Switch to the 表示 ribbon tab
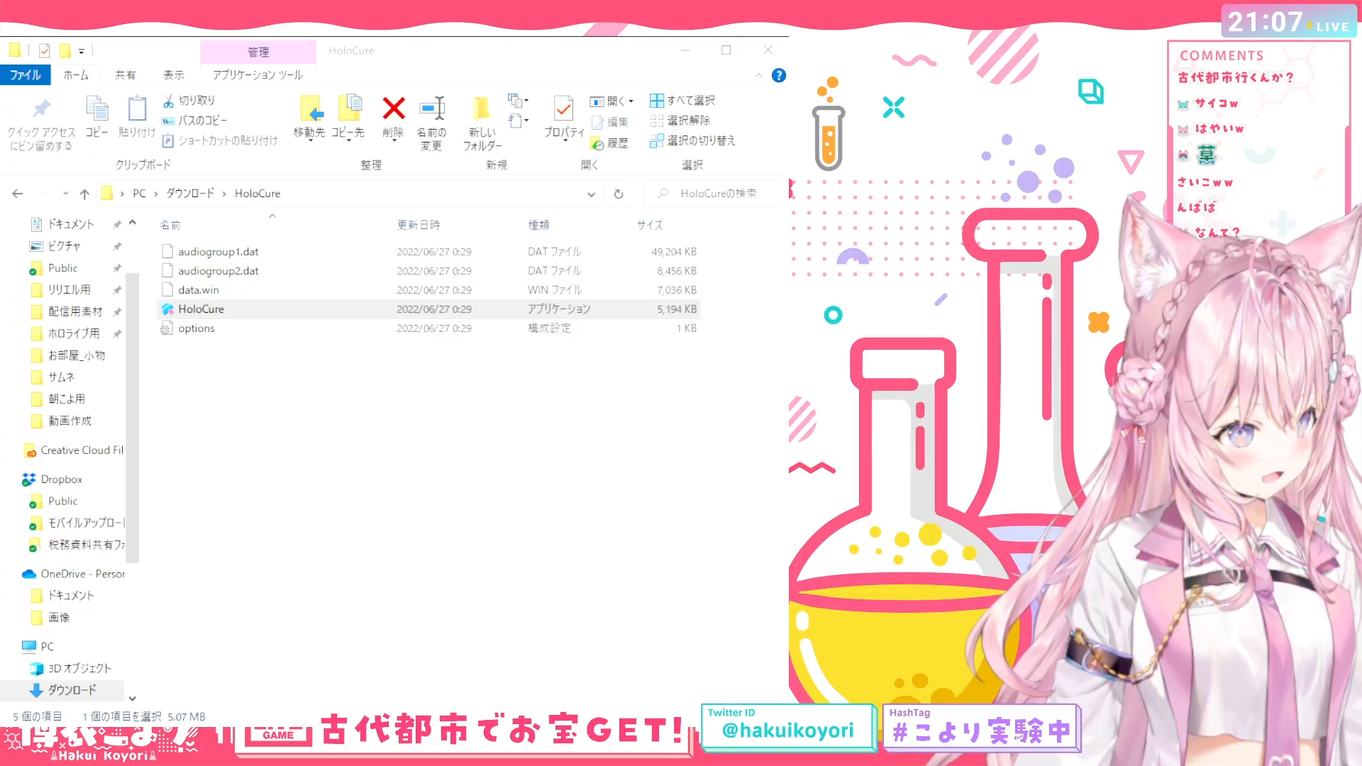Image resolution: width=1362 pixels, height=766 pixels. point(174,75)
